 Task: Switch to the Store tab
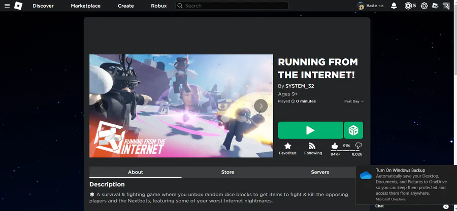tap(227, 172)
